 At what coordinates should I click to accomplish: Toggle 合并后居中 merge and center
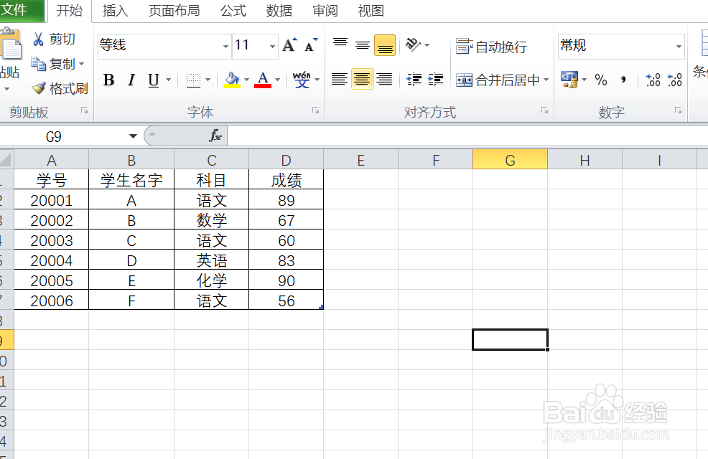click(498, 80)
